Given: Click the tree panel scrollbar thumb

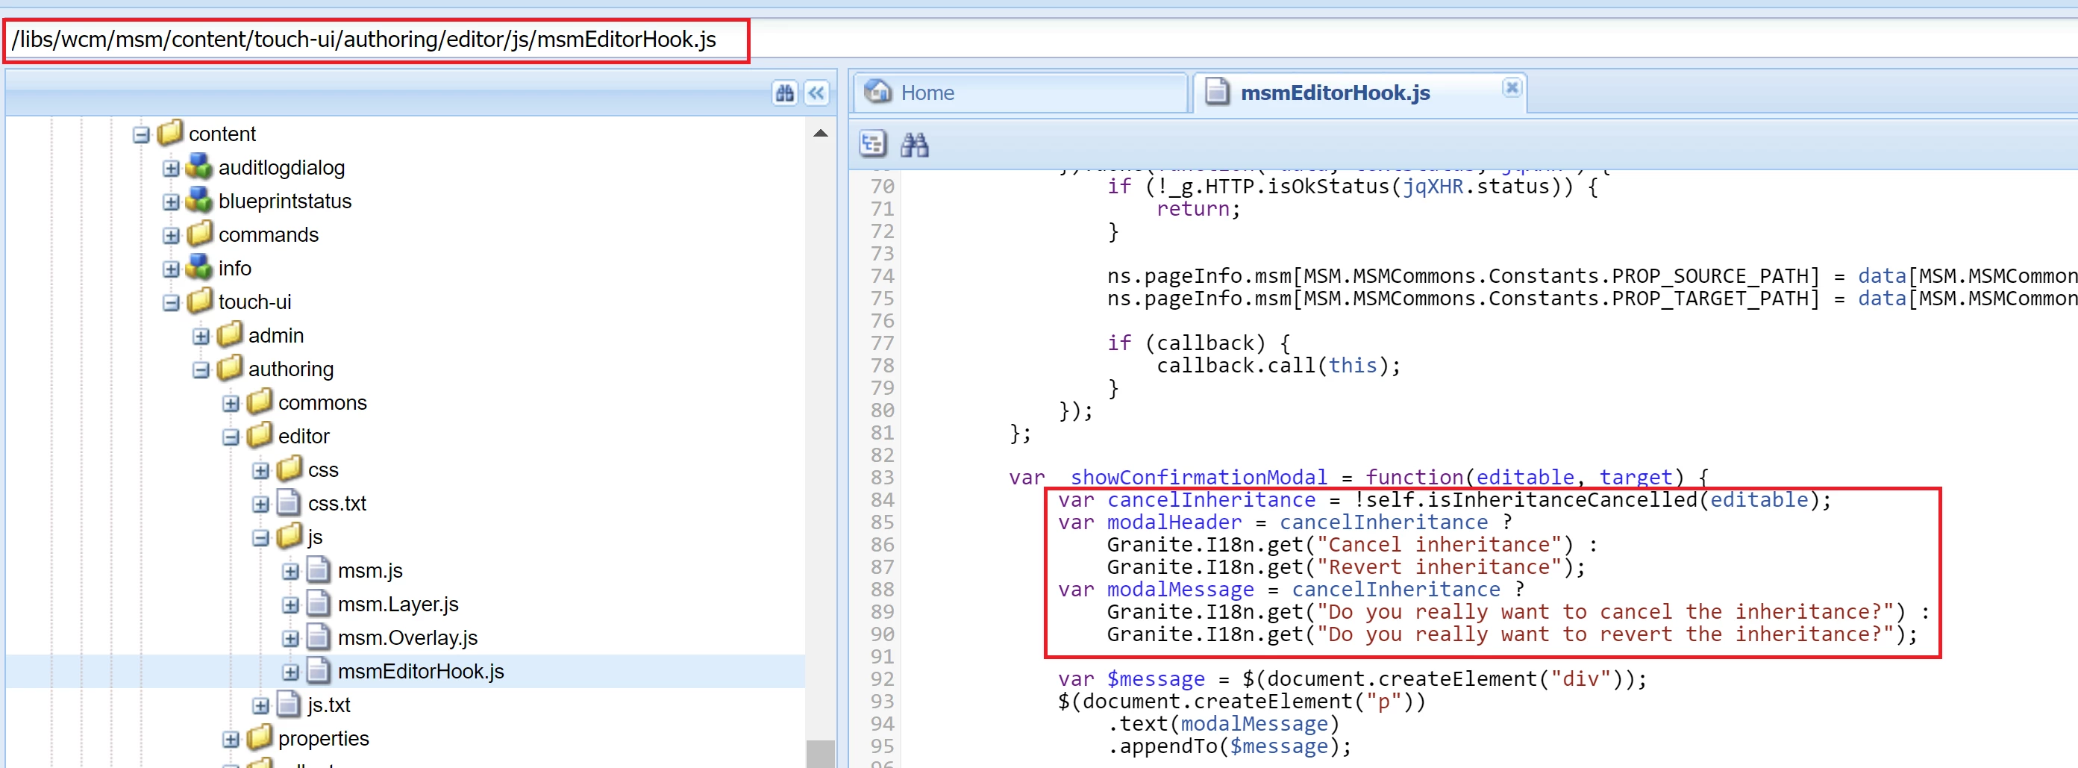Looking at the screenshot, I should [821, 755].
